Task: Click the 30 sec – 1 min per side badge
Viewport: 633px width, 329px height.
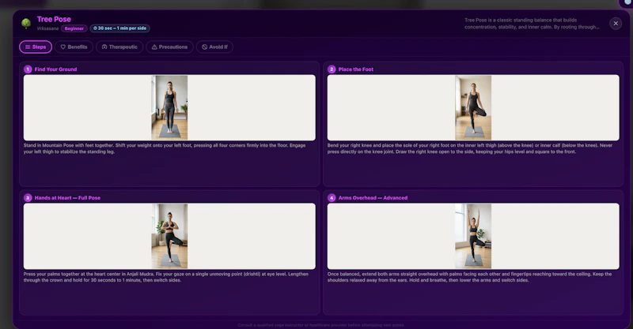Action: pos(120,28)
